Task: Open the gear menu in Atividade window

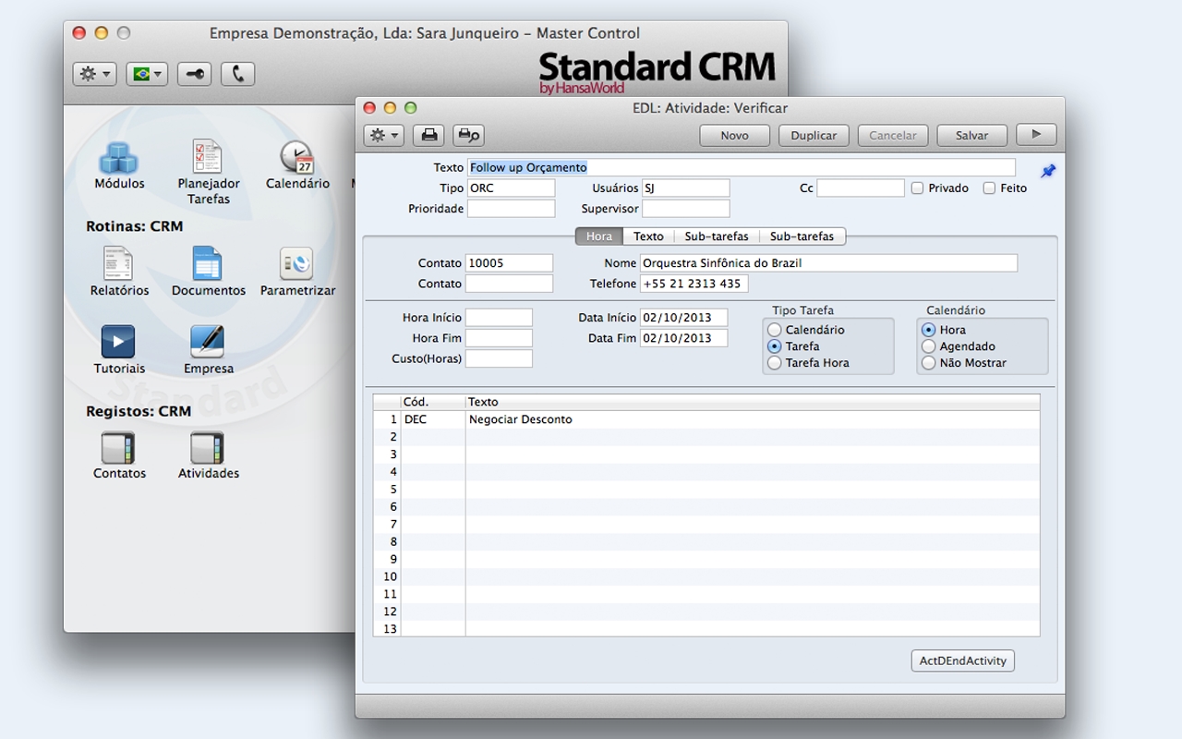Action: tap(383, 135)
